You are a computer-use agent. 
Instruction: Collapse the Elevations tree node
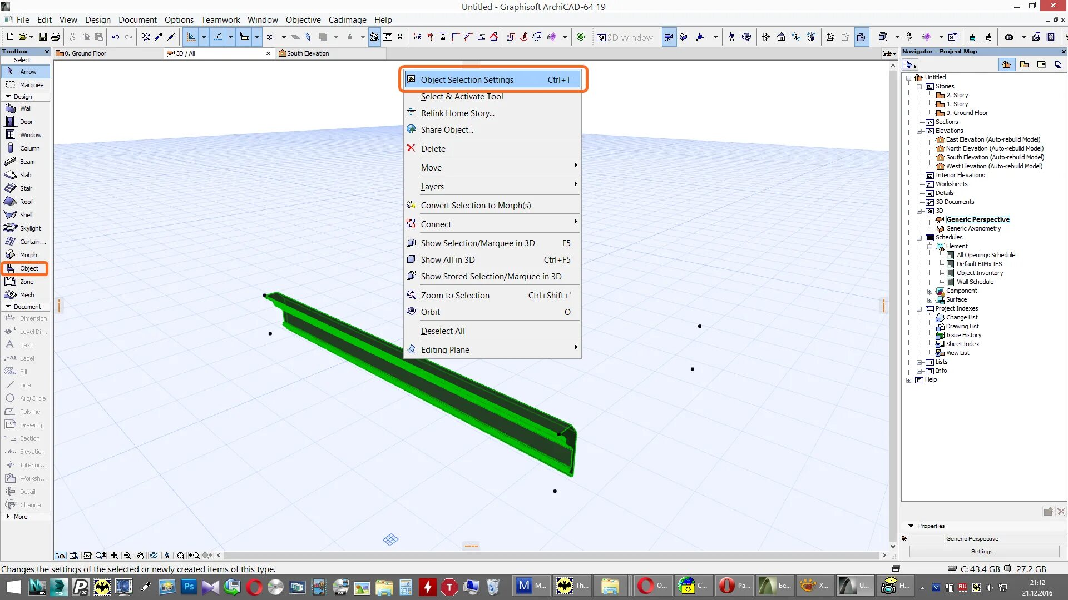tap(919, 131)
